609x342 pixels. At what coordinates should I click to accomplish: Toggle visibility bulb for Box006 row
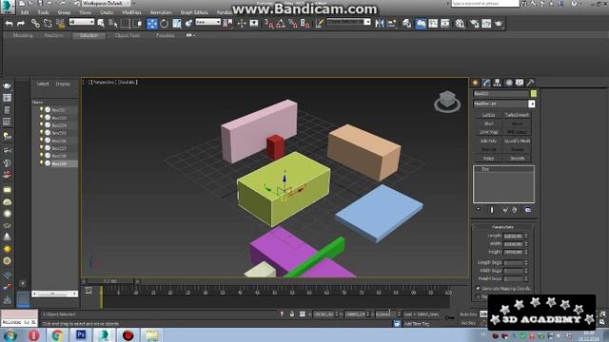pyautogui.click(x=42, y=141)
